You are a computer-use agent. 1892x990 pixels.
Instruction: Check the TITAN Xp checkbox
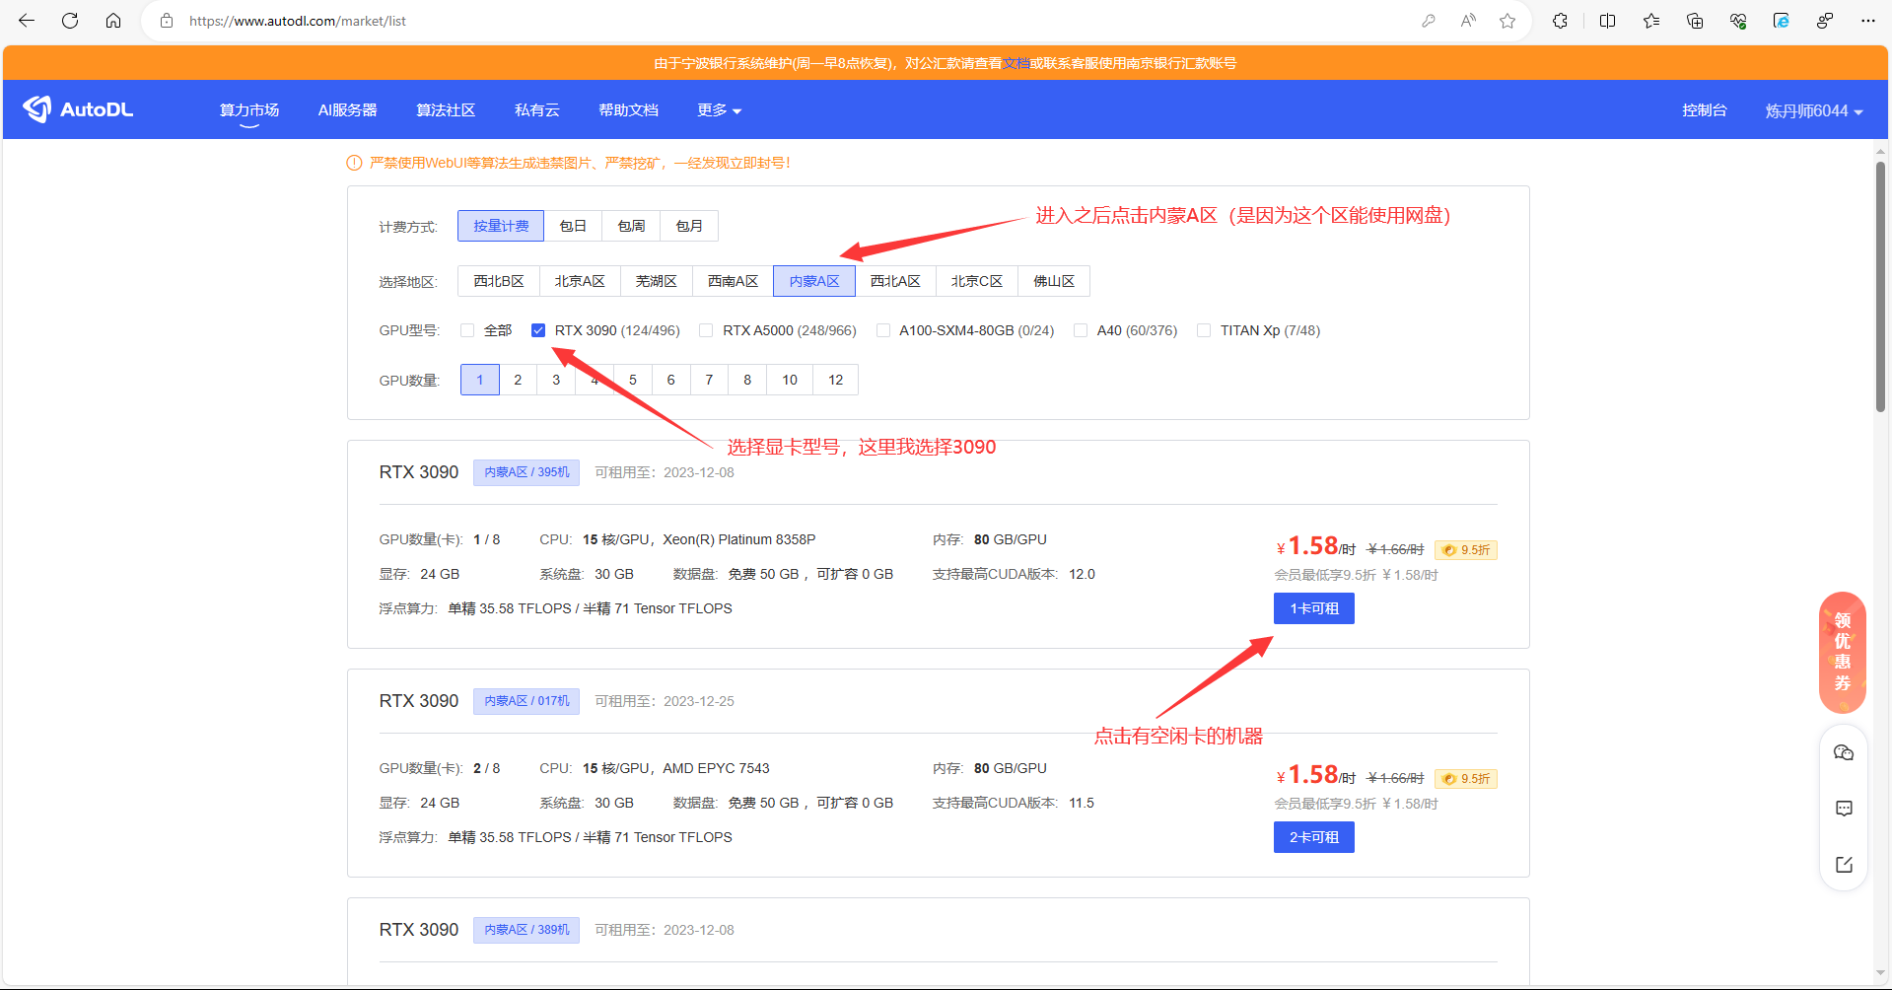pyautogui.click(x=1204, y=330)
